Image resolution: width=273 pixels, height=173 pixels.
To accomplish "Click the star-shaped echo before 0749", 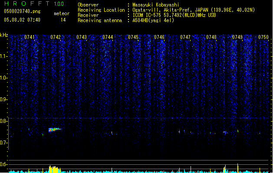I will [x=225, y=133].
